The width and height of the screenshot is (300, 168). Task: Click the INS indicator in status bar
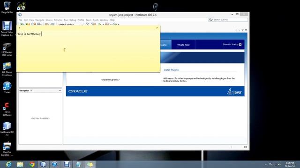(245, 147)
